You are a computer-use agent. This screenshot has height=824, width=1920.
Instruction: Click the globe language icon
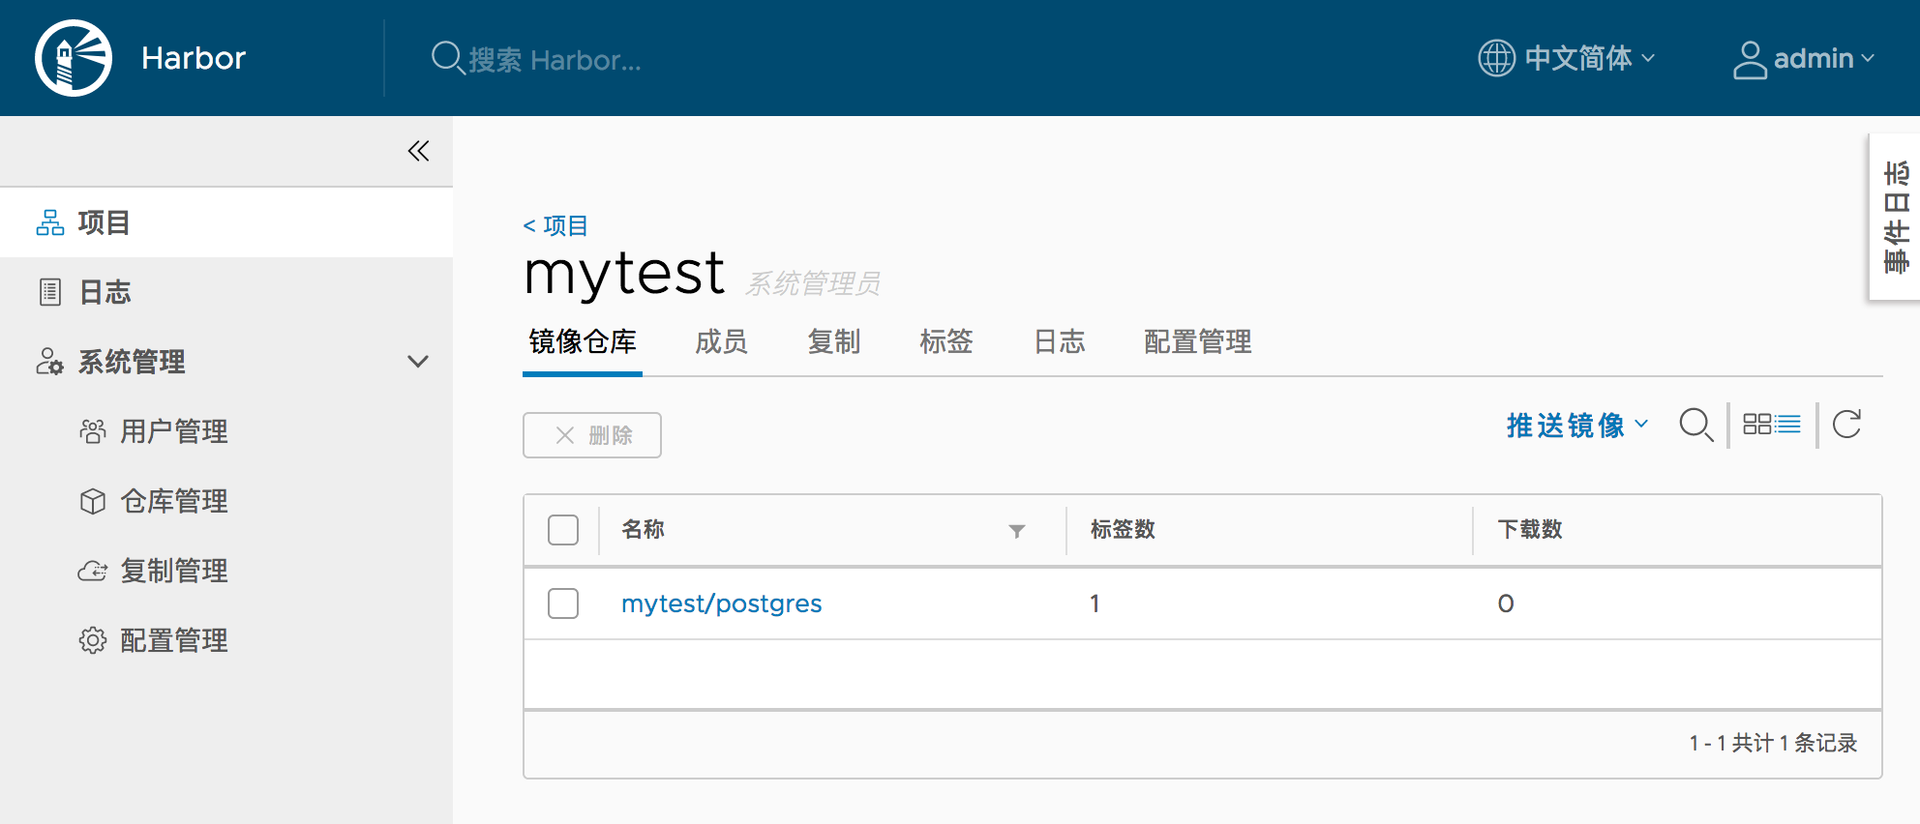pos(1496,58)
